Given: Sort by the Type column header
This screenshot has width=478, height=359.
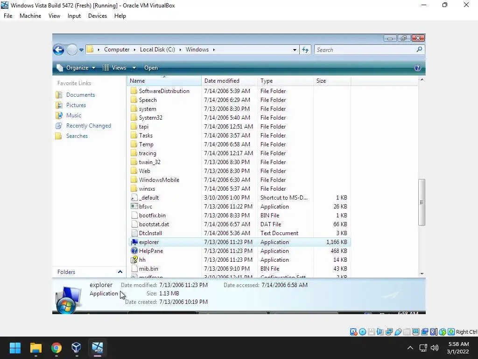Looking at the screenshot, I should (x=285, y=81).
